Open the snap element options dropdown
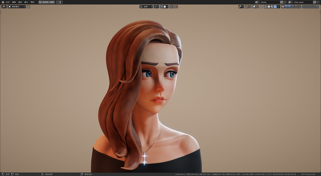321x176 pixels. click(x=166, y=7)
